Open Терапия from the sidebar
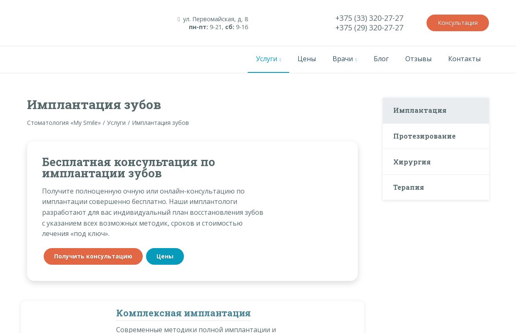 (x=409, y=187)
